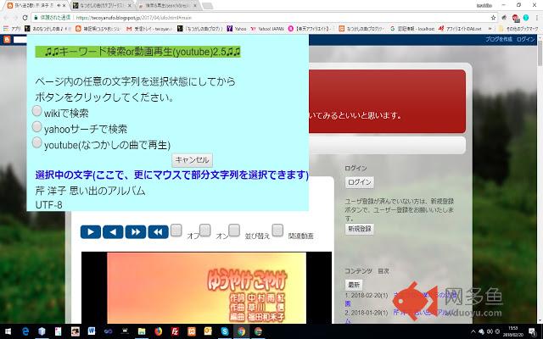The height and width of the screenshot is (339, 543).
Task: Open the Yahoo JAPAN bookmark
Action: coord(270,28)
